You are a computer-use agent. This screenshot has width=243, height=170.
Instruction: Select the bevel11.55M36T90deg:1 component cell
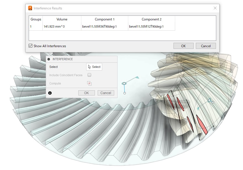105,27
